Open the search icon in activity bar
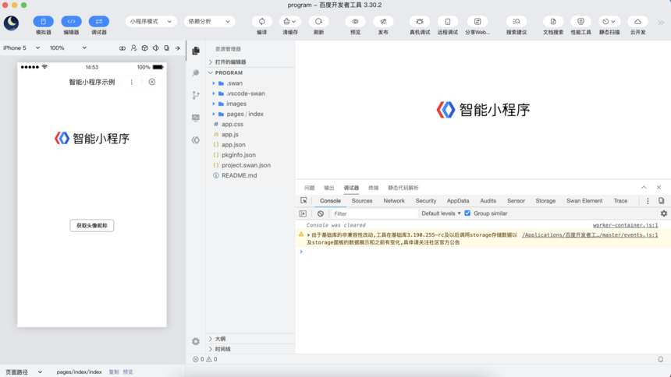This screenshot has height=377, width=671. coord(196,73)
